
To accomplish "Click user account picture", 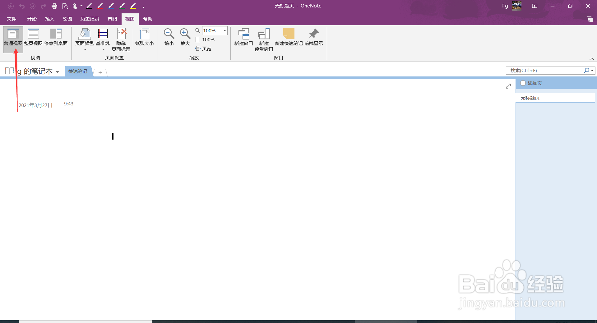I will [x=517, y=6].
